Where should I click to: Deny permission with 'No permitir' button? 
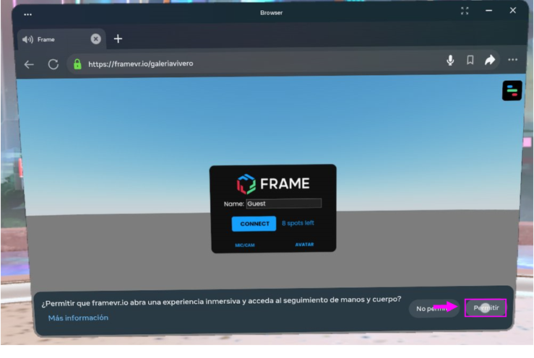tap(434, 309)
